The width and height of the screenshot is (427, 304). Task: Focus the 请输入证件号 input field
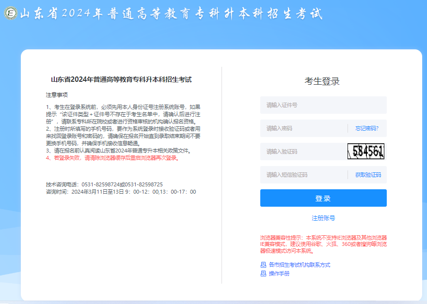pos(323,105)
